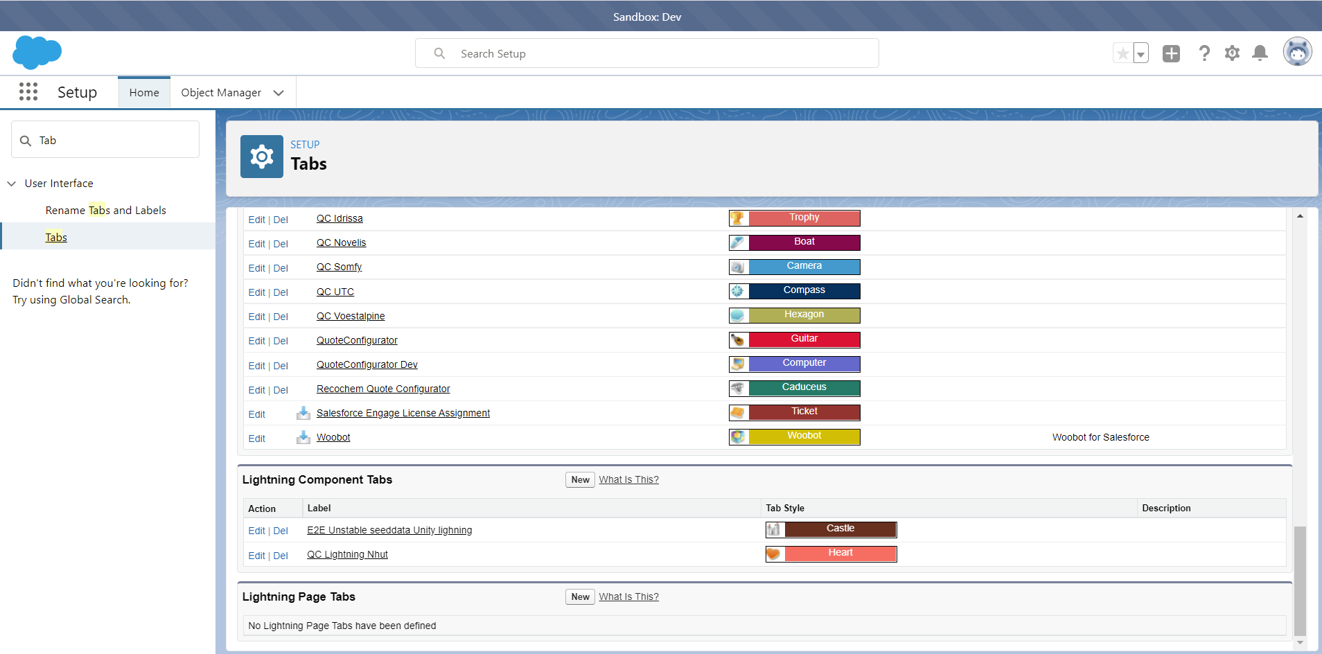This screenshot has width=1322, height=654.
Task: Click in the Search Setup field
Action: [646, 53]
